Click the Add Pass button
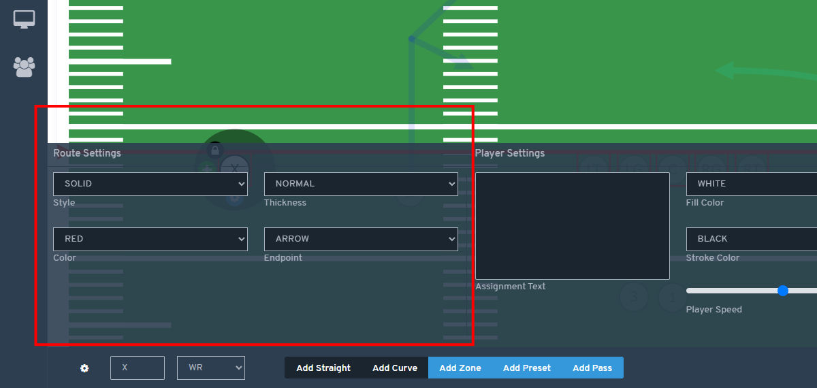The width and height of the screenshot is (817, 388). [x=592, y=368]
